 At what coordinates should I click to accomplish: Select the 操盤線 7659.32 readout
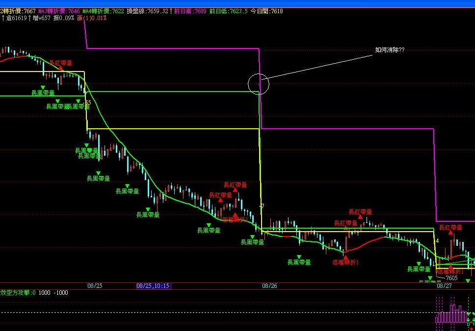click(147, 11)
